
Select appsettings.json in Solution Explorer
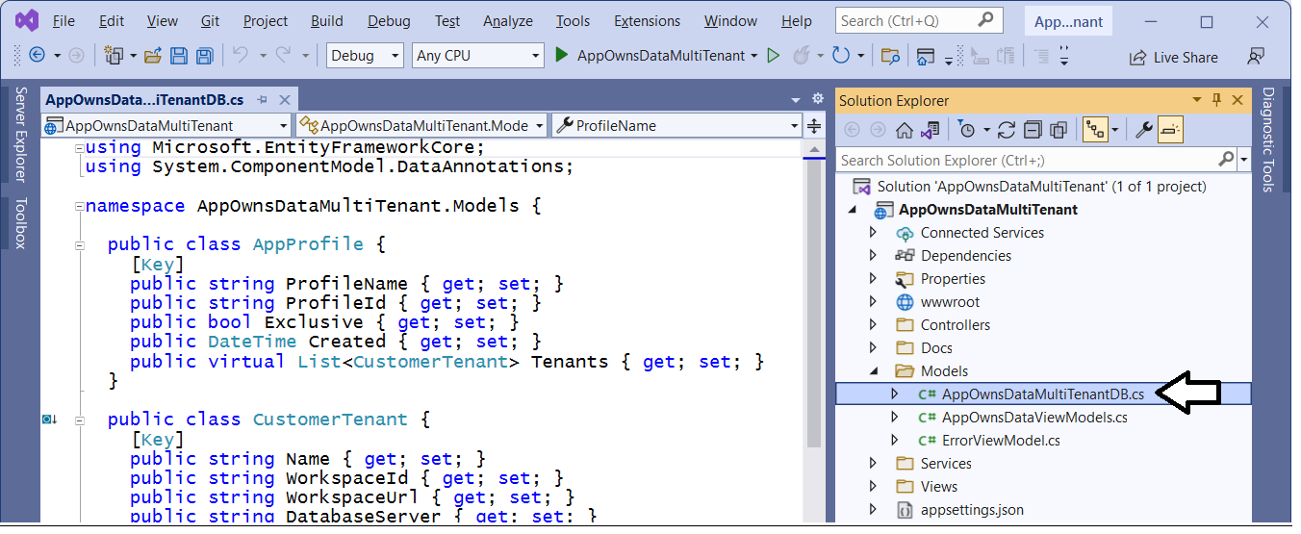(972, 510)
